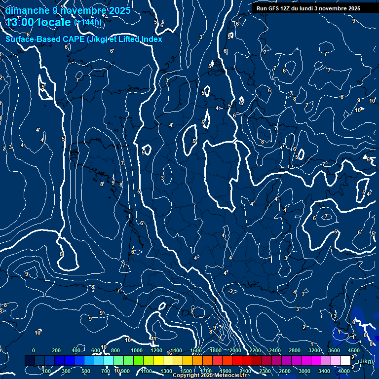
Task: Click the magenta swatch between 3200 and 3400
Action: coord(316,360)
